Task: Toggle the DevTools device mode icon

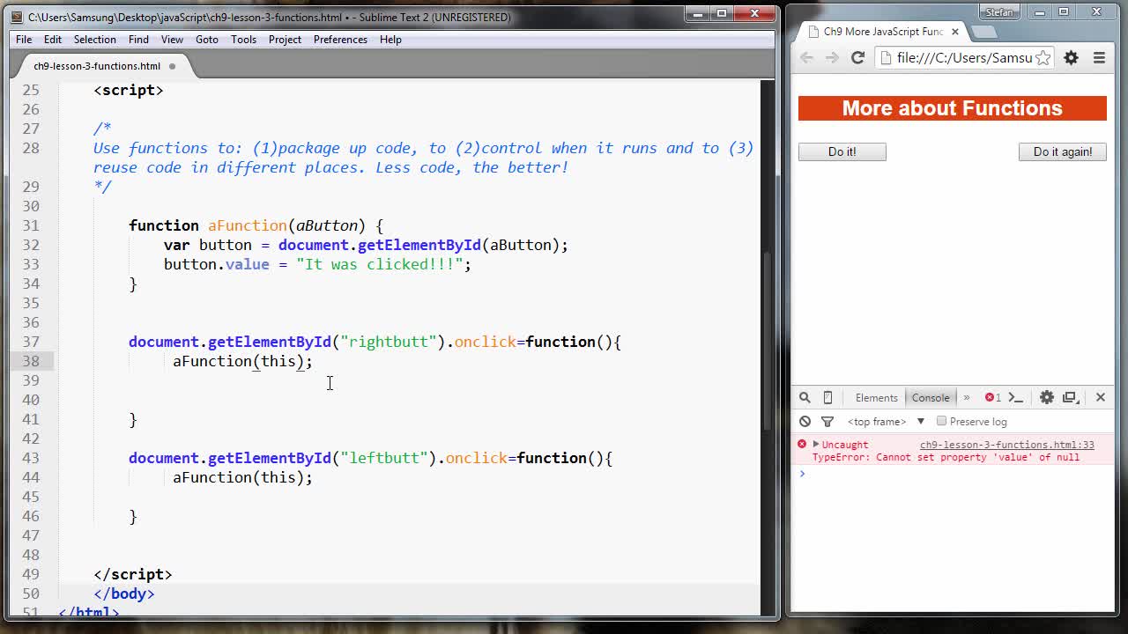Action: [x=827, y=397]
